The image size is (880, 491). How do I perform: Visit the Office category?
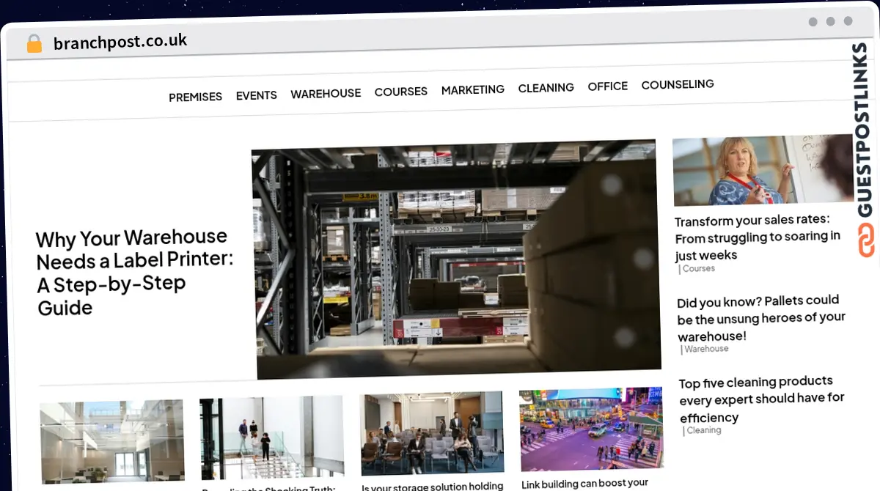[x=607, y=86]
